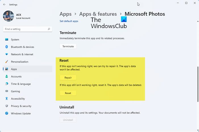Click the Windows Update icon
Image resolution: width=199 pixels, height=132 pixels.
7,113
